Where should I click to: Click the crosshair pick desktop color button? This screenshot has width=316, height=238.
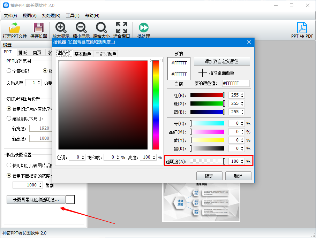[222, 73]
